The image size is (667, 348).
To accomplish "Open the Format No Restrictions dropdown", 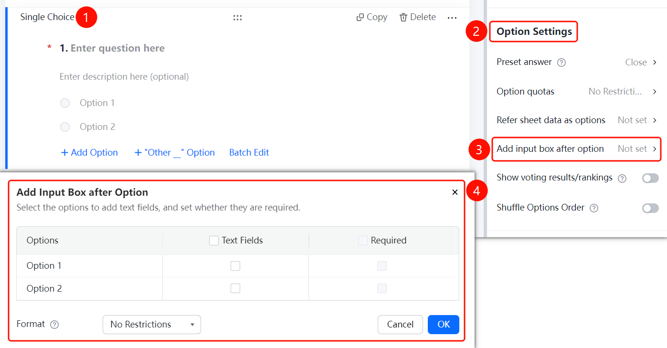I will coord(152,325).
